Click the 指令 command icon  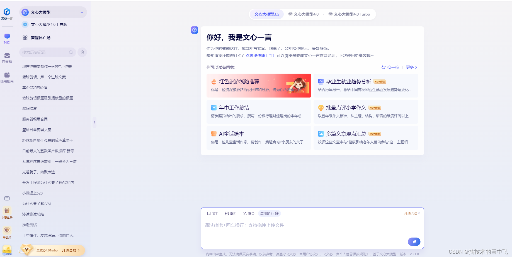(245, 214)
